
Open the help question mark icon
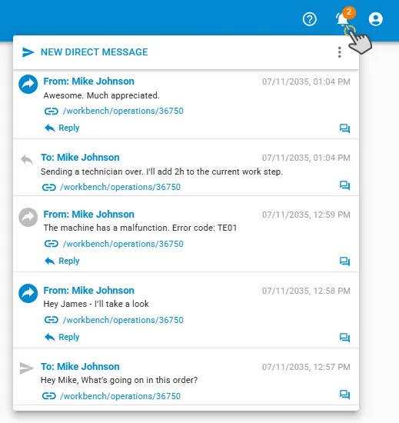tap(310, 19)
